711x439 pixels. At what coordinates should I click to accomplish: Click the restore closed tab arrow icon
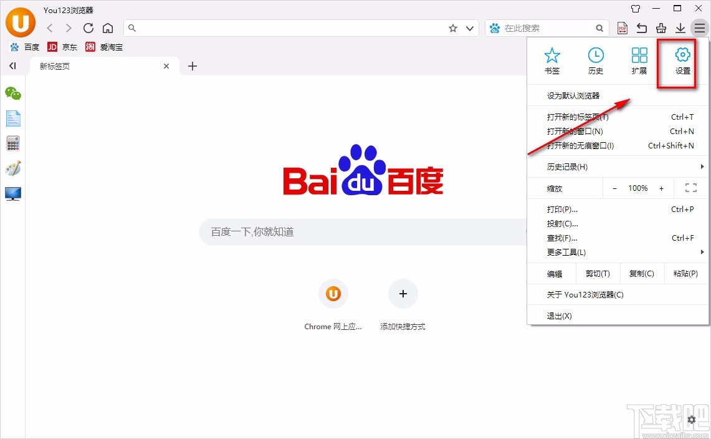[641, 28]
